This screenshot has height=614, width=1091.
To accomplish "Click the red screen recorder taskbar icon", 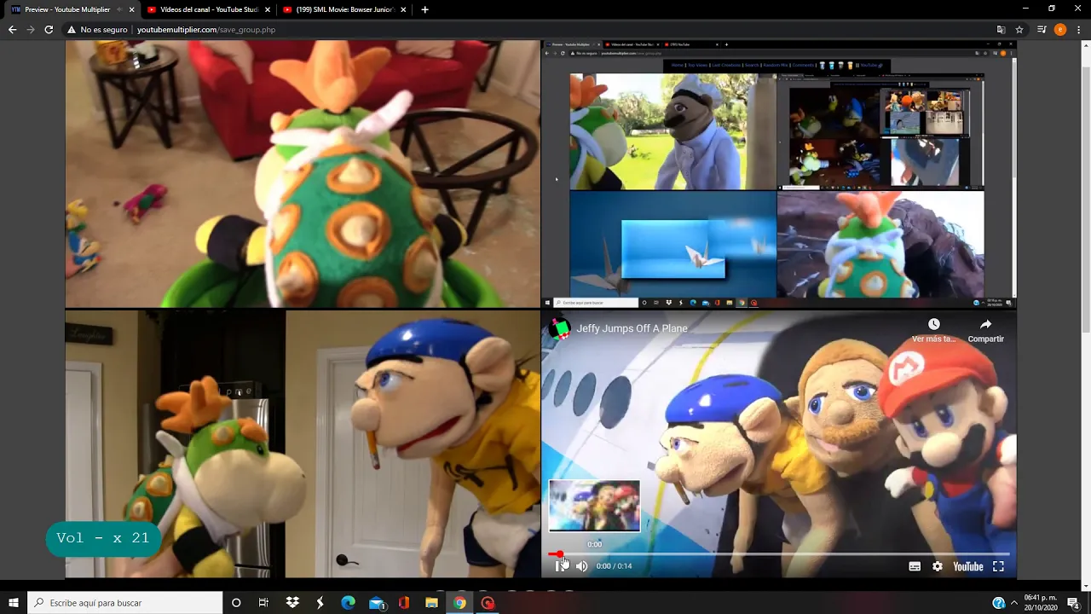I will tap(488, 603).
